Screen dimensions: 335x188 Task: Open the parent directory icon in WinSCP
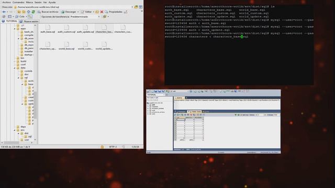coord(19,12)
